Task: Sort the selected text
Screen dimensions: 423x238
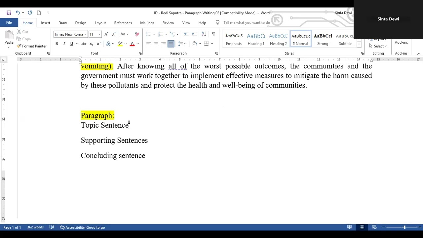Action: click(x=204, y=34)
